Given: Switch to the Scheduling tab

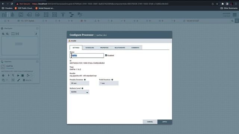Looking at the screenshot, I should point(90,48).
